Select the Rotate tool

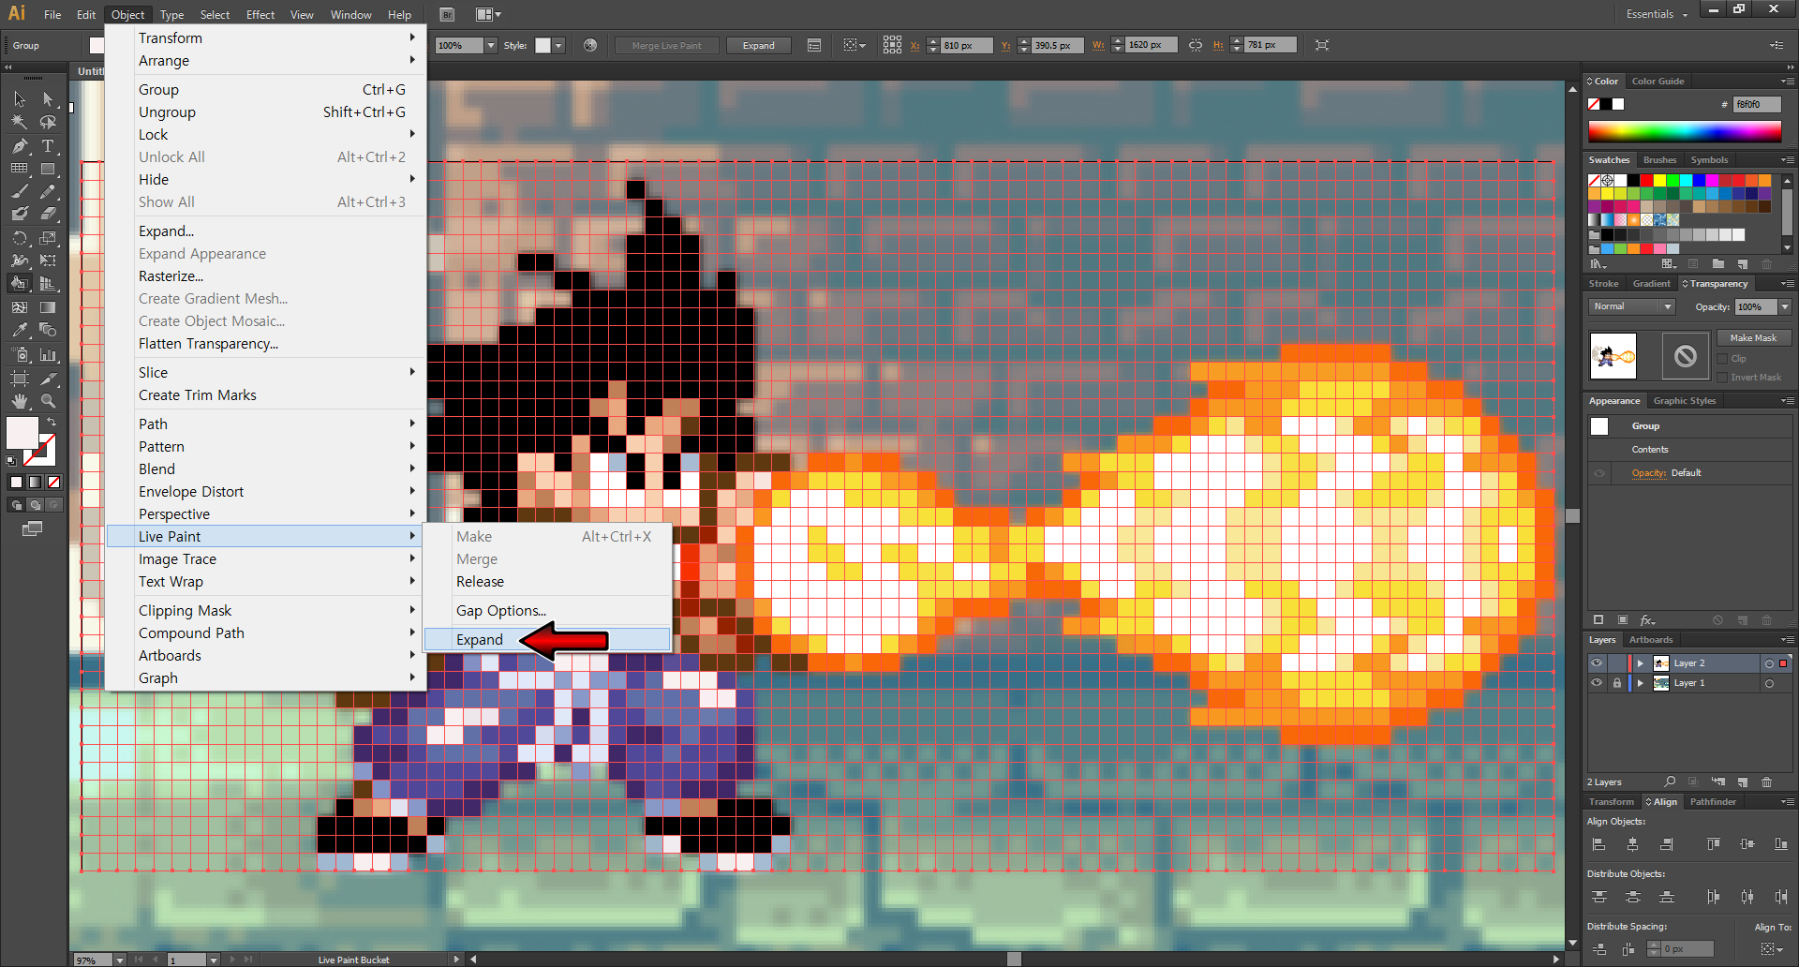click(20, 238)
